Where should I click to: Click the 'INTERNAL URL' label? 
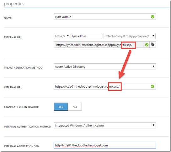(13, 87)
